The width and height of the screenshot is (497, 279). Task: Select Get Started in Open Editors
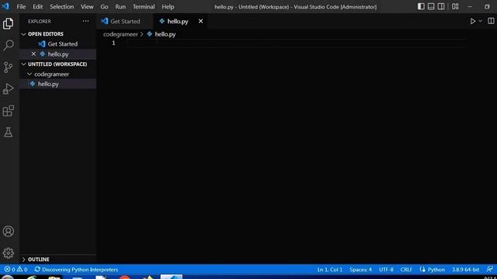click(58, 44)
